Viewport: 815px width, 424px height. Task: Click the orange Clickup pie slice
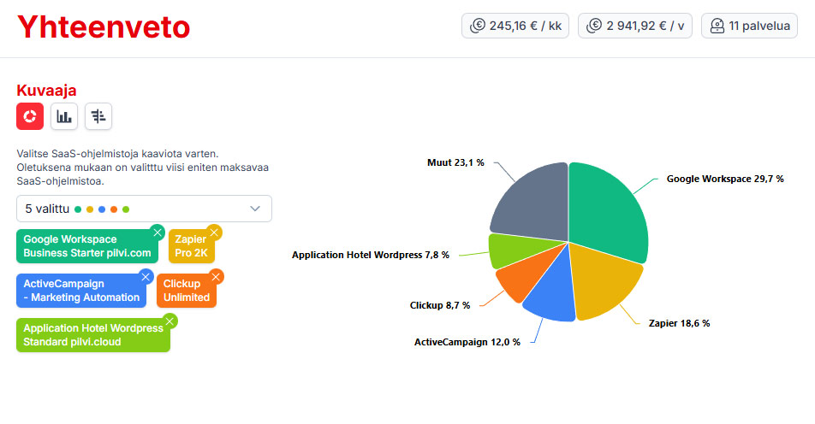click(515, 280)
